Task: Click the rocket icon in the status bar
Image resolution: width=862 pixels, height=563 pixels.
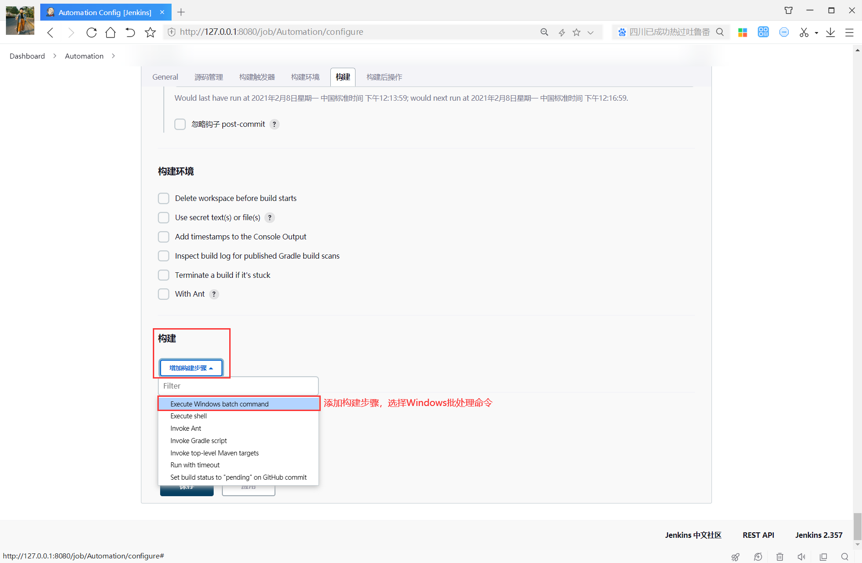Action: point(735,557)
